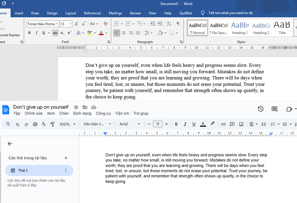The width and height of the screenshot is (297, 203).
Task: Star the Google Docs document
Action: [x=76, y=107]
